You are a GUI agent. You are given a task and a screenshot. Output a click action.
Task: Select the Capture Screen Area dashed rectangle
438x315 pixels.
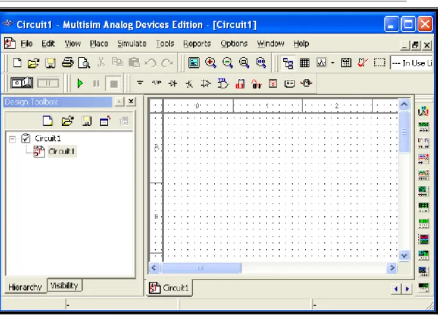[x=379, y=63]
